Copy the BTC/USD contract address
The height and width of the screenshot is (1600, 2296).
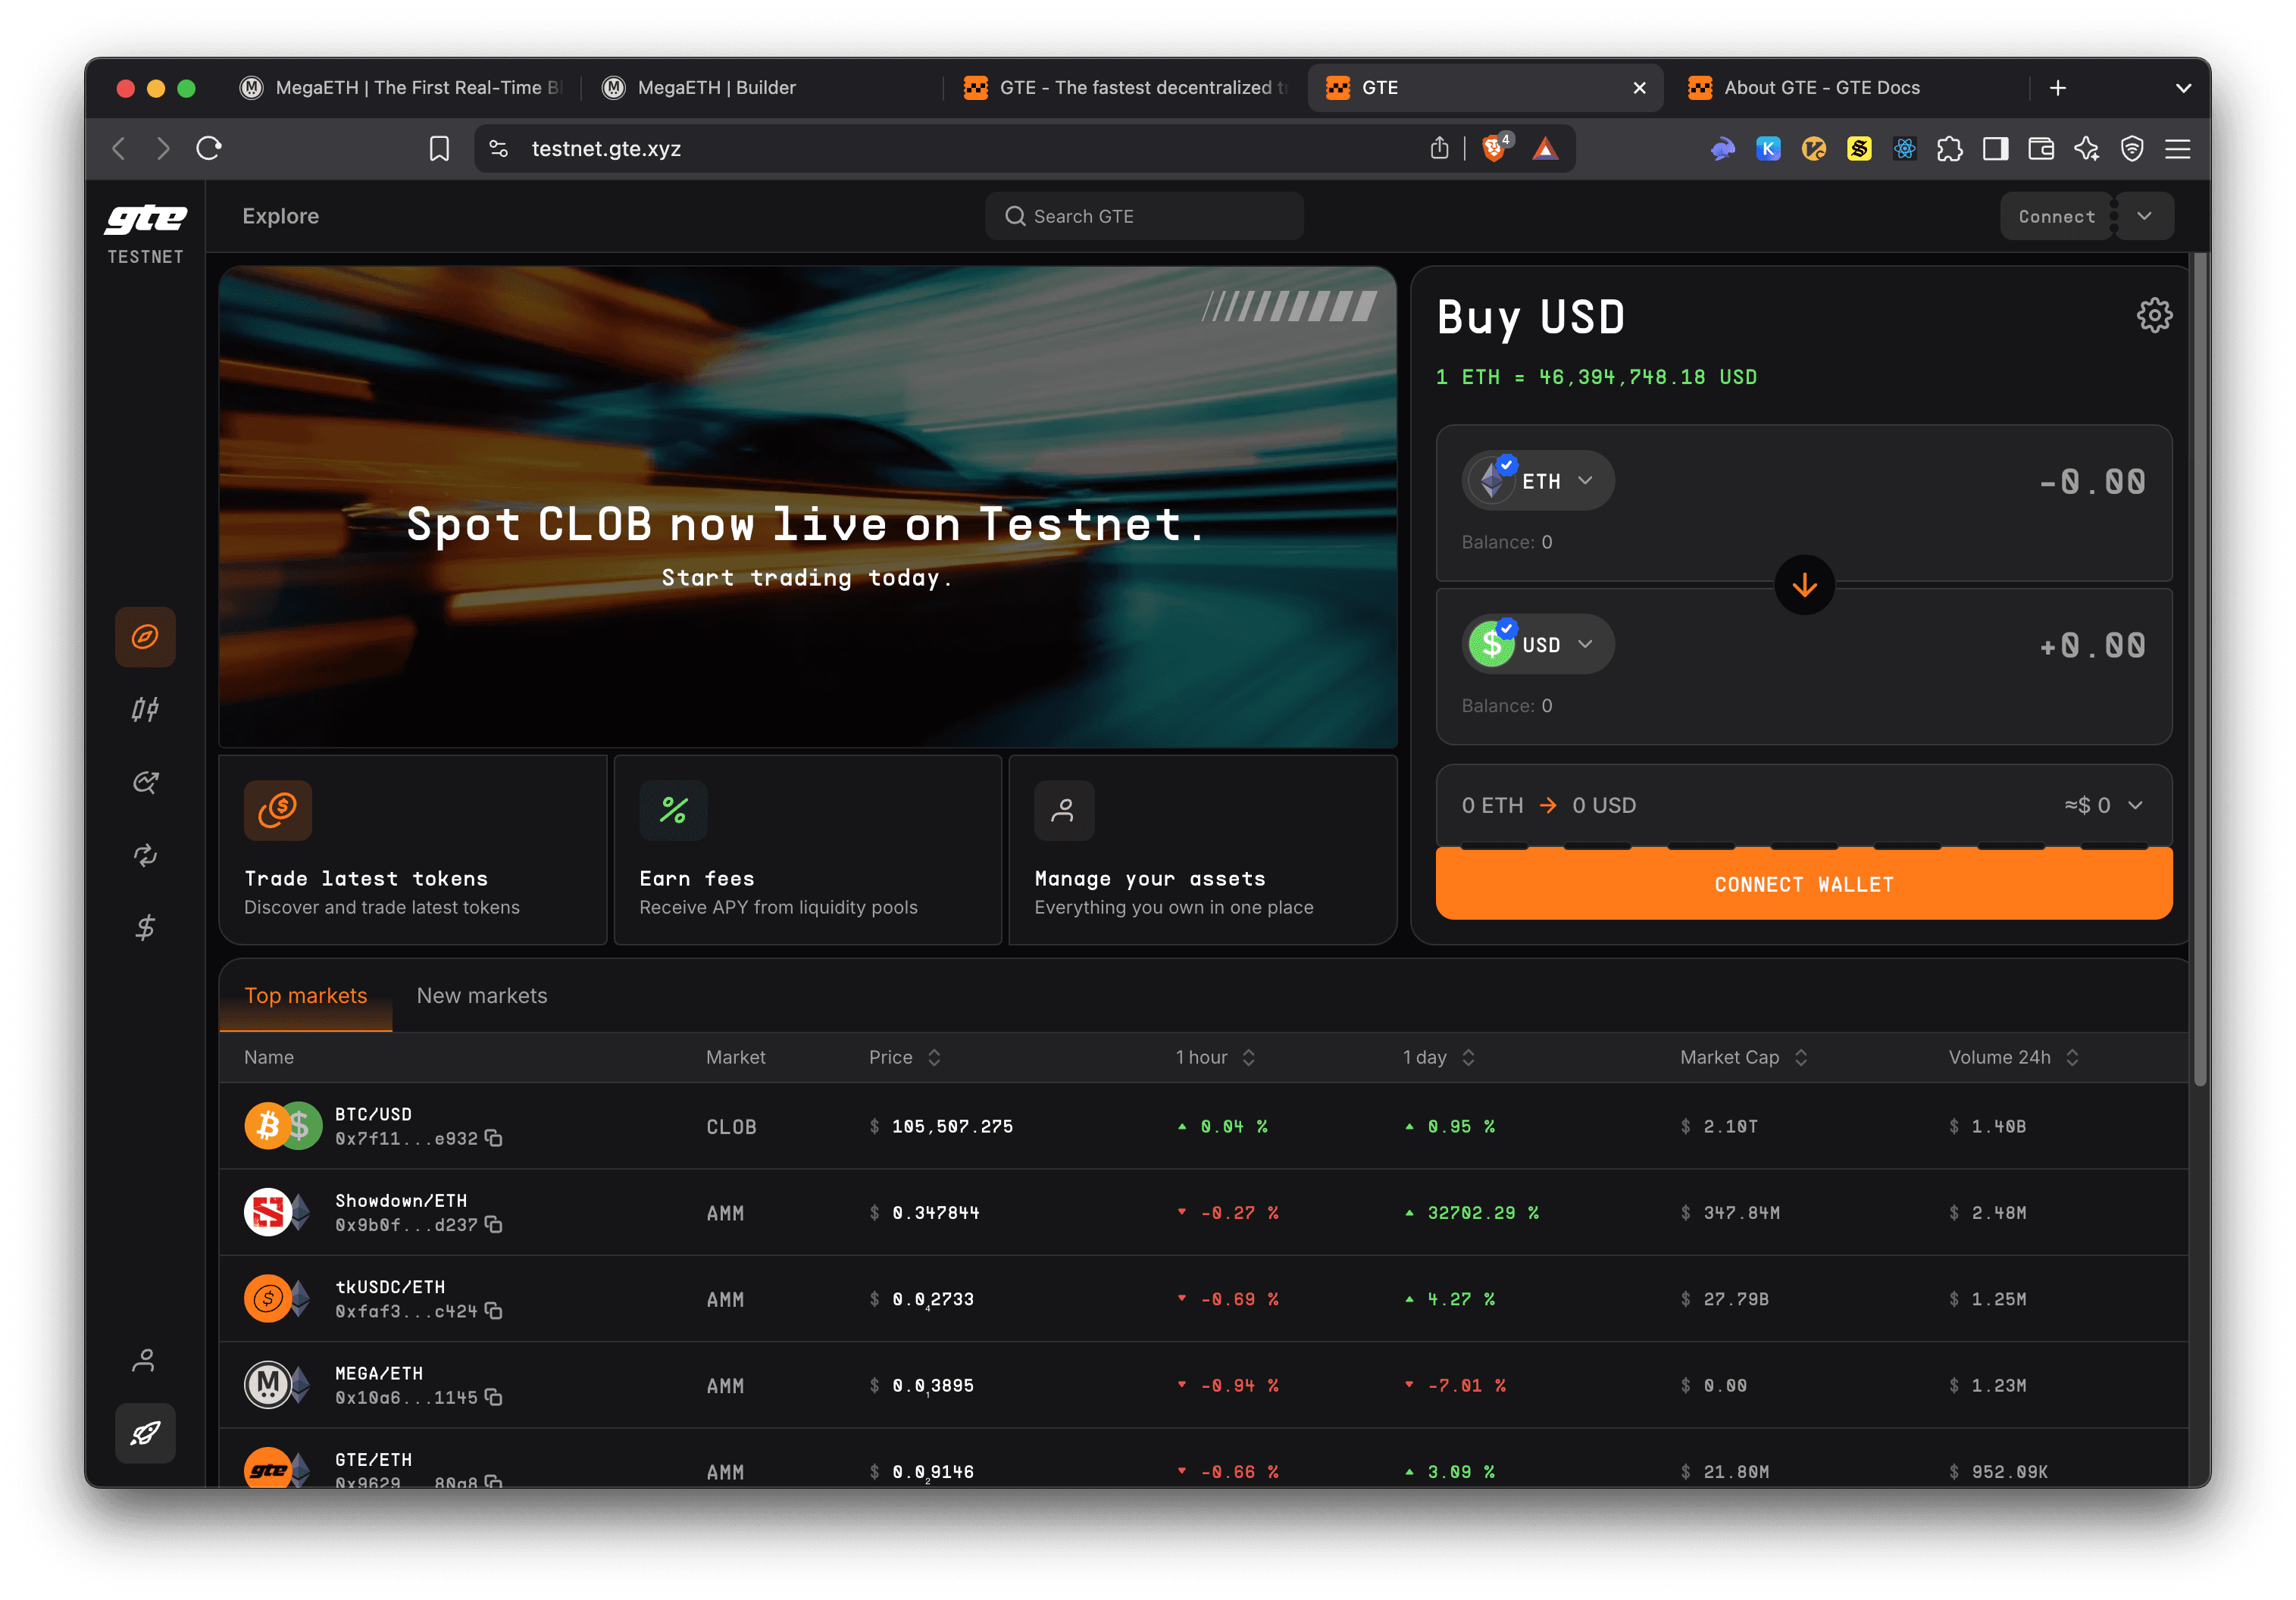[x=493, y=1138]
